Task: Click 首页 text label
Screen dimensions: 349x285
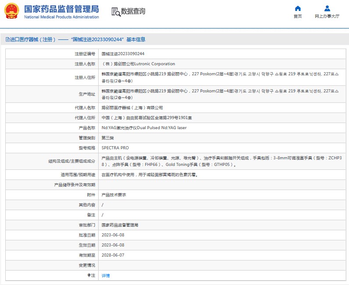Action: (298, 16)
